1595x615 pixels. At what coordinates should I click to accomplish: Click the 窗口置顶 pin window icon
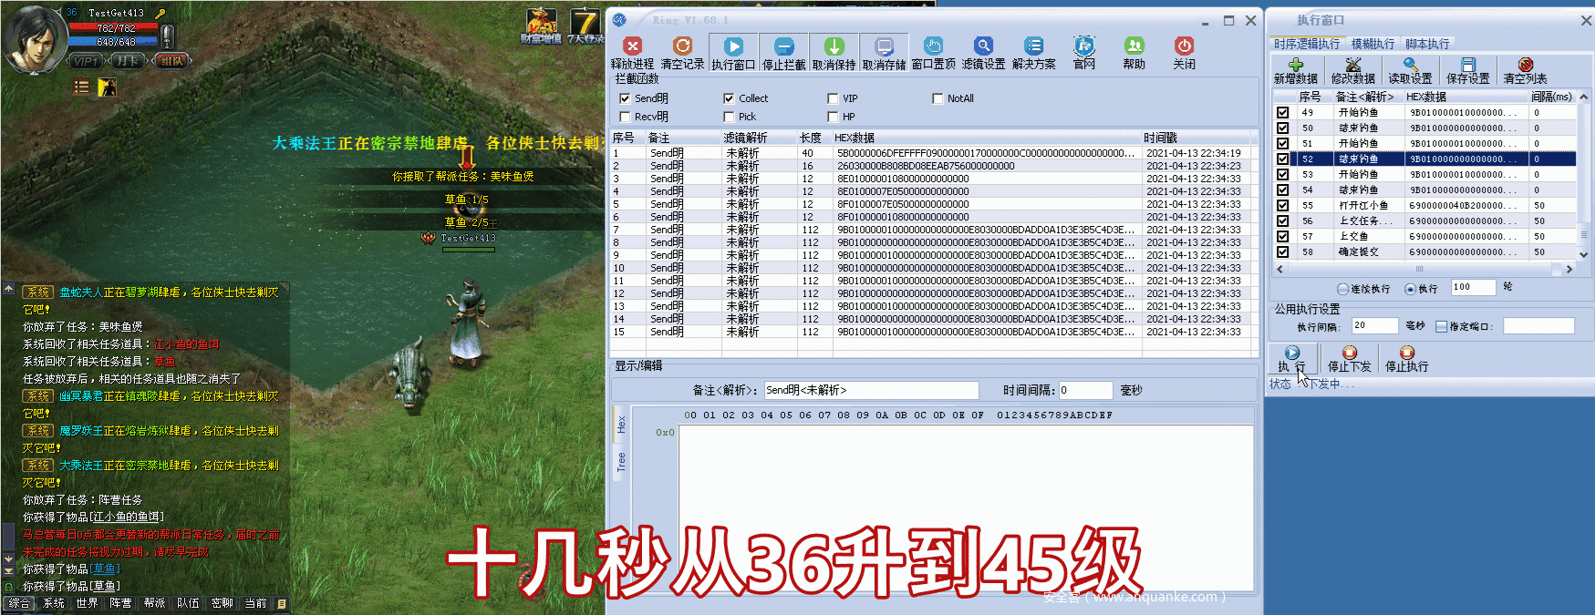point(933,47)
